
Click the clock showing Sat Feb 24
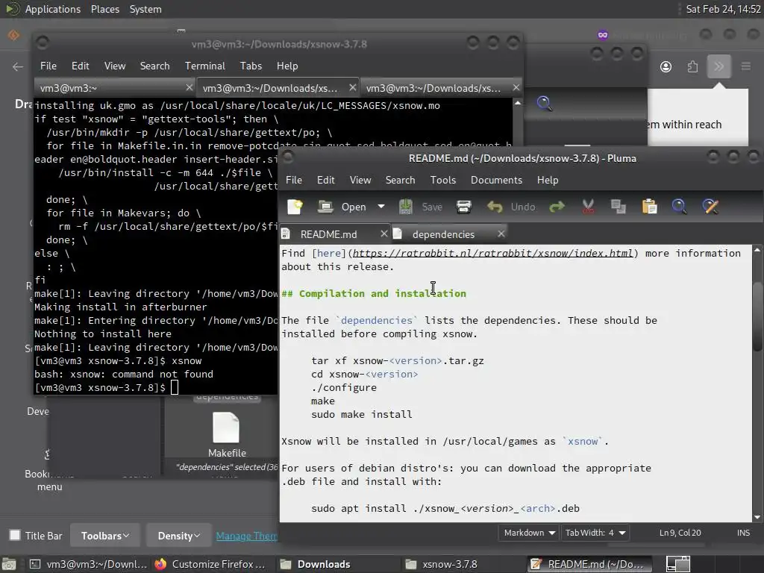pyautogui.click(x=723, y=9)
